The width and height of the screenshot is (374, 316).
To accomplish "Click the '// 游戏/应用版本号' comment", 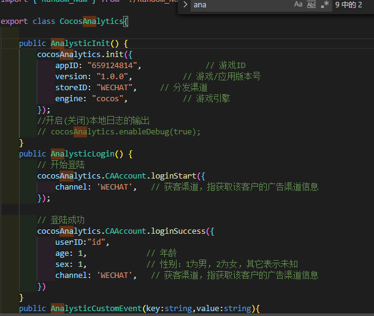I will pyautogui.click(x=221, y=76).
